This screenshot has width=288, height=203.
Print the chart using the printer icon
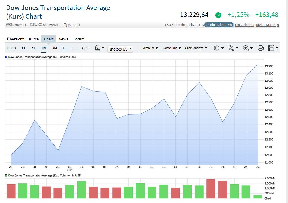tap(261, 48)
